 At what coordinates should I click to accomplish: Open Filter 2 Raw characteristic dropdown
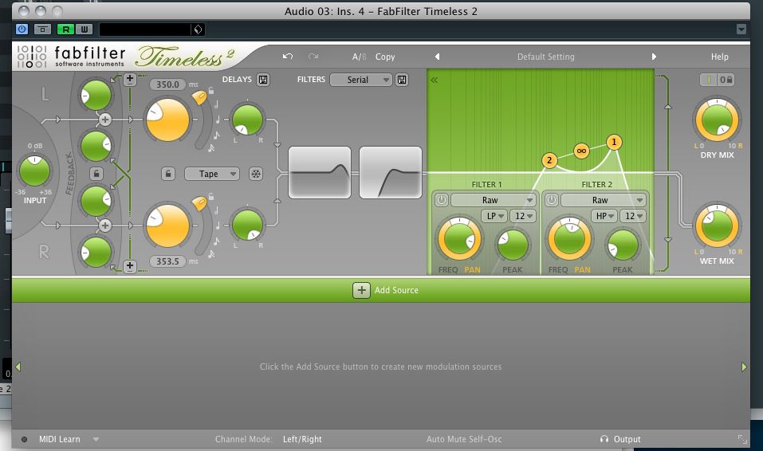[x=604, y=200]
